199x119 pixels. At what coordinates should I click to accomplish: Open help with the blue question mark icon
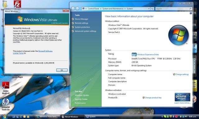(191, 13)
